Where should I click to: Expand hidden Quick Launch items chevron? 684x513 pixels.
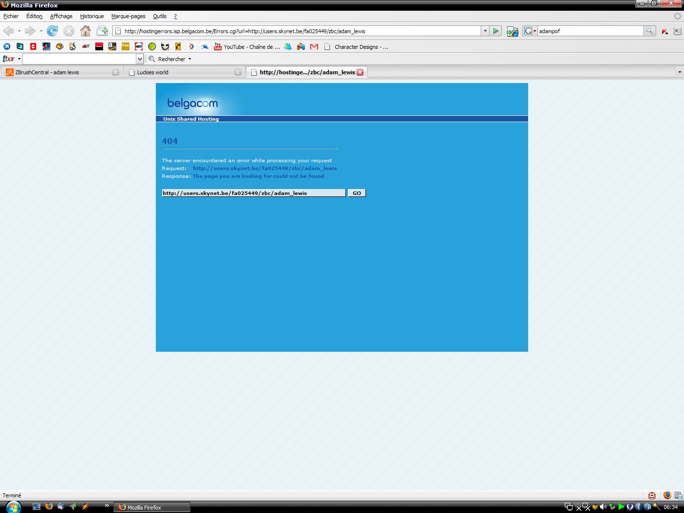tap(107, 506)
